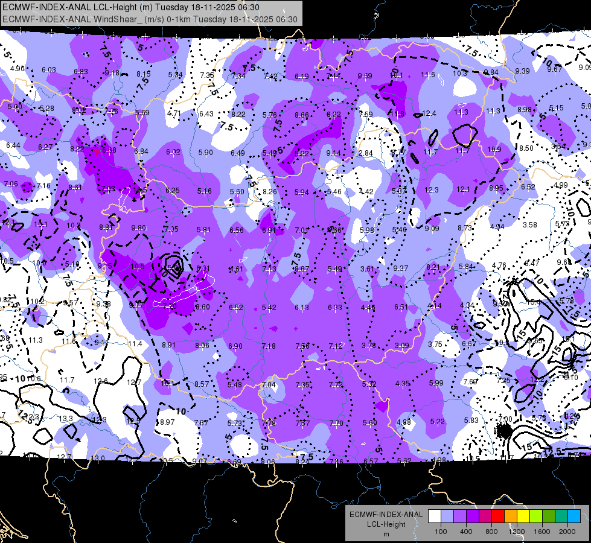Click the grid value "9.80"
The width and height of the screenshot is (591, 543).
click(x=139, y=227)
